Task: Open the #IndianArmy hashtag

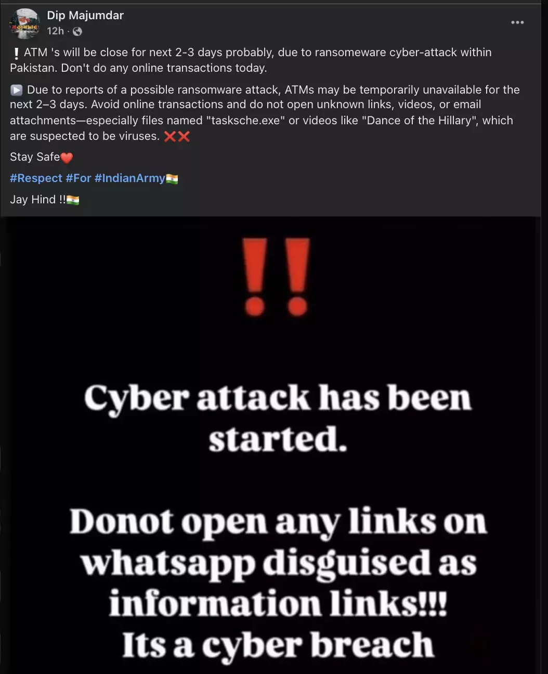Action: (x=130, y=178)
